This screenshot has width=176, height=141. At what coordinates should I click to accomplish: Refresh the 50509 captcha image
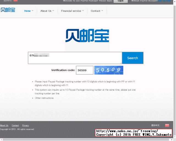point(109,70)
